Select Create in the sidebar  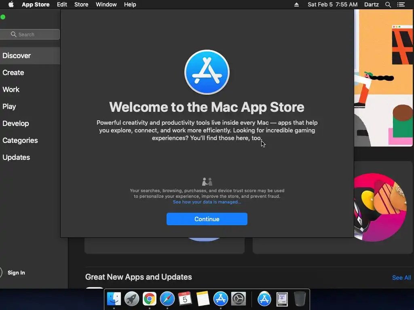coord(30,73)
